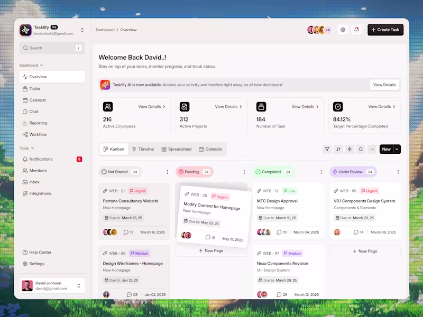Click the link icon on WEB - 88
Screen dimensions: 423x317
pyautogui.click(x=336, y=191)
